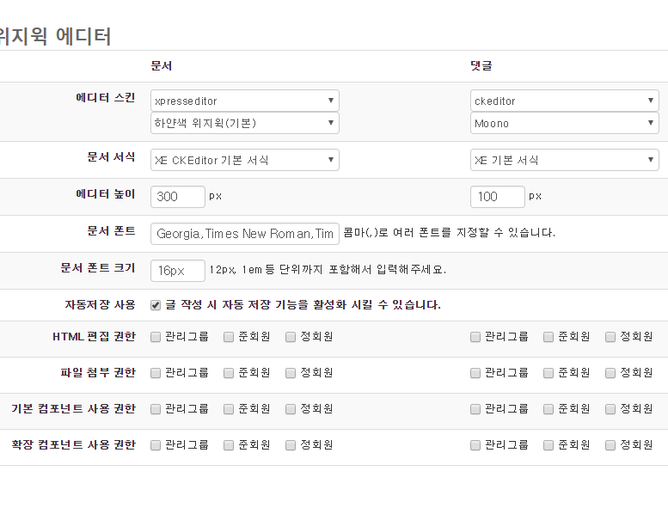Check 정회원 for document 기본 컴포넌트 사용 권한
This screenshot has height=514, width=668.
pyautogui.click(x=291, y=409)
